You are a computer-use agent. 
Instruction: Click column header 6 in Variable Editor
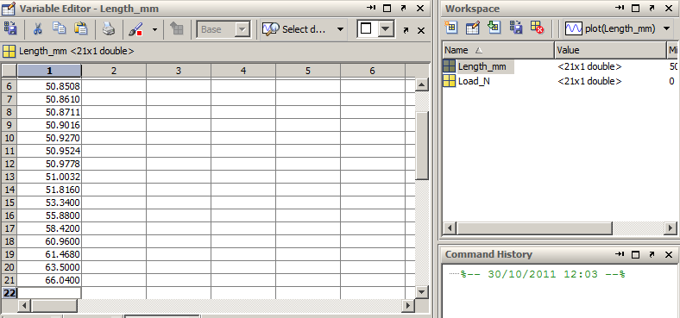click(x=372, y=71)
